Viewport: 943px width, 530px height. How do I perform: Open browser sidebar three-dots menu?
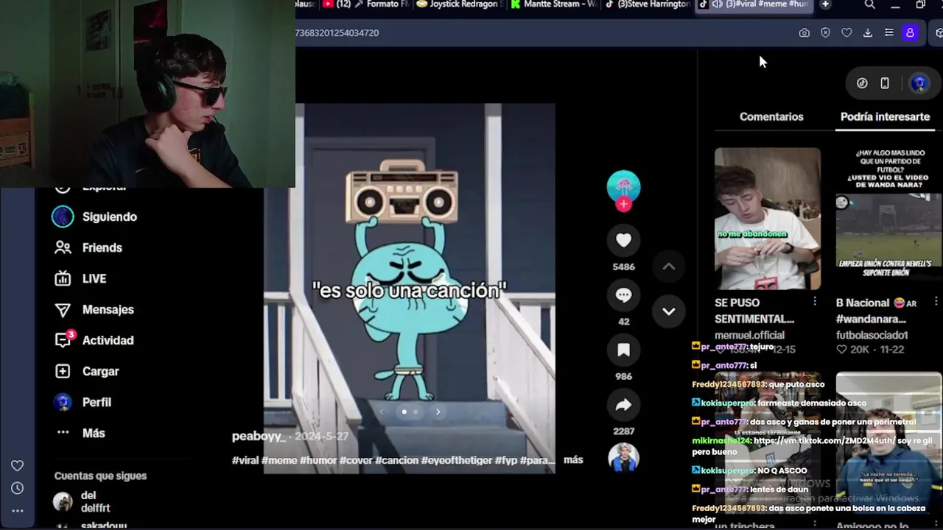[17, 510]
